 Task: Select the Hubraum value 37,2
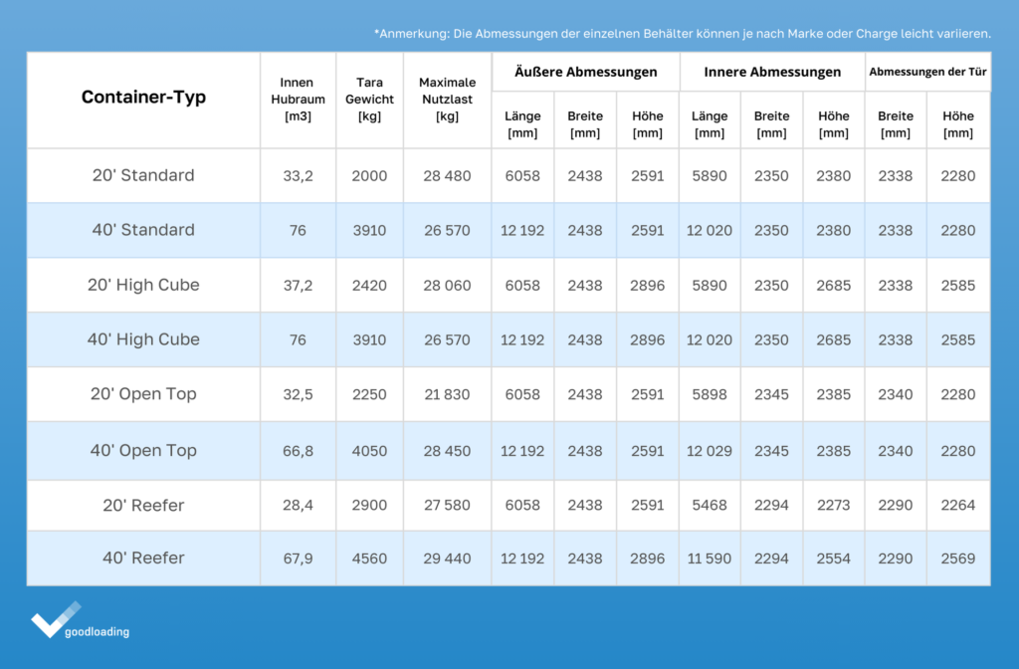(298, 286)
